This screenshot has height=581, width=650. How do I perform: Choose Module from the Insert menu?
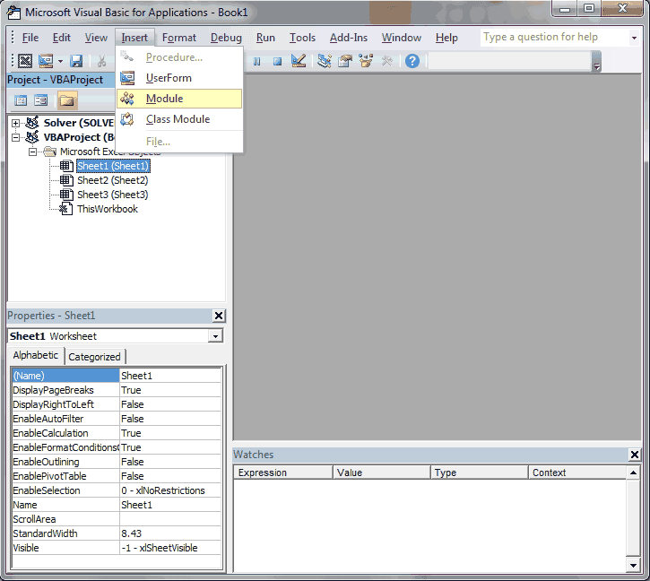[164, 99]
